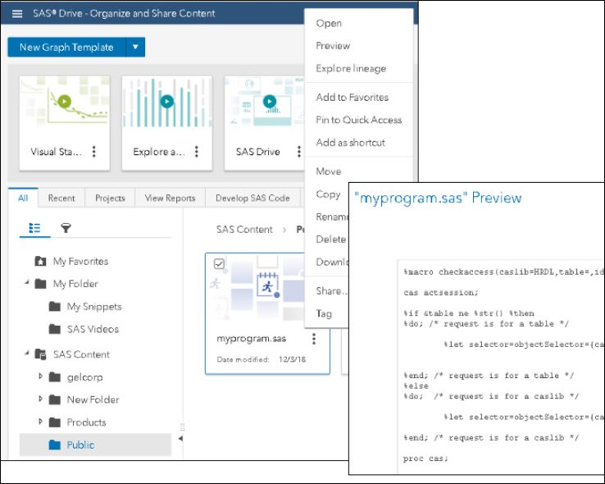Choose Tag from the context menu

(324, 313)
